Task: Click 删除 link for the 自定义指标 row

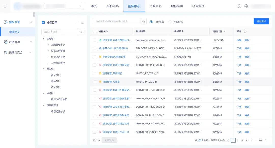Action: (247, 40)
